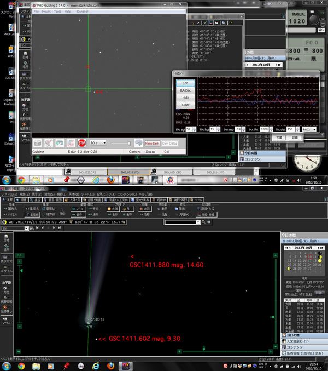Open the File menu in PHD Guiding
Image resolution: width=328 pixels, height=371 pixels.
[36, 12]
